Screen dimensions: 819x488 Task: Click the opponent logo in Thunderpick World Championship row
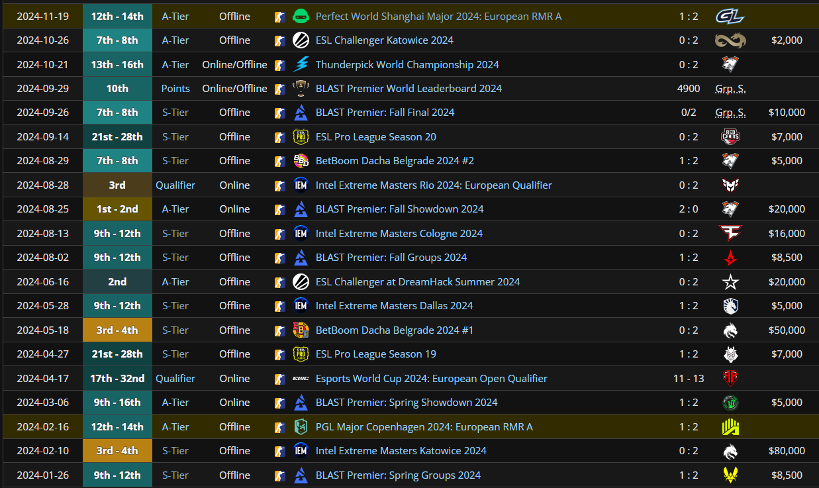[x=730, y=64]
